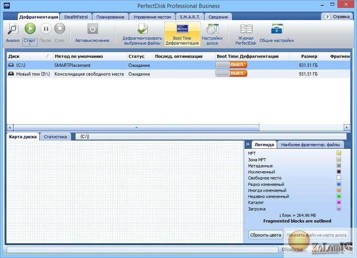This screenshot has height=258, width=357.
Task: Click the drive list left scroll arrow
Action: (10, 127)
